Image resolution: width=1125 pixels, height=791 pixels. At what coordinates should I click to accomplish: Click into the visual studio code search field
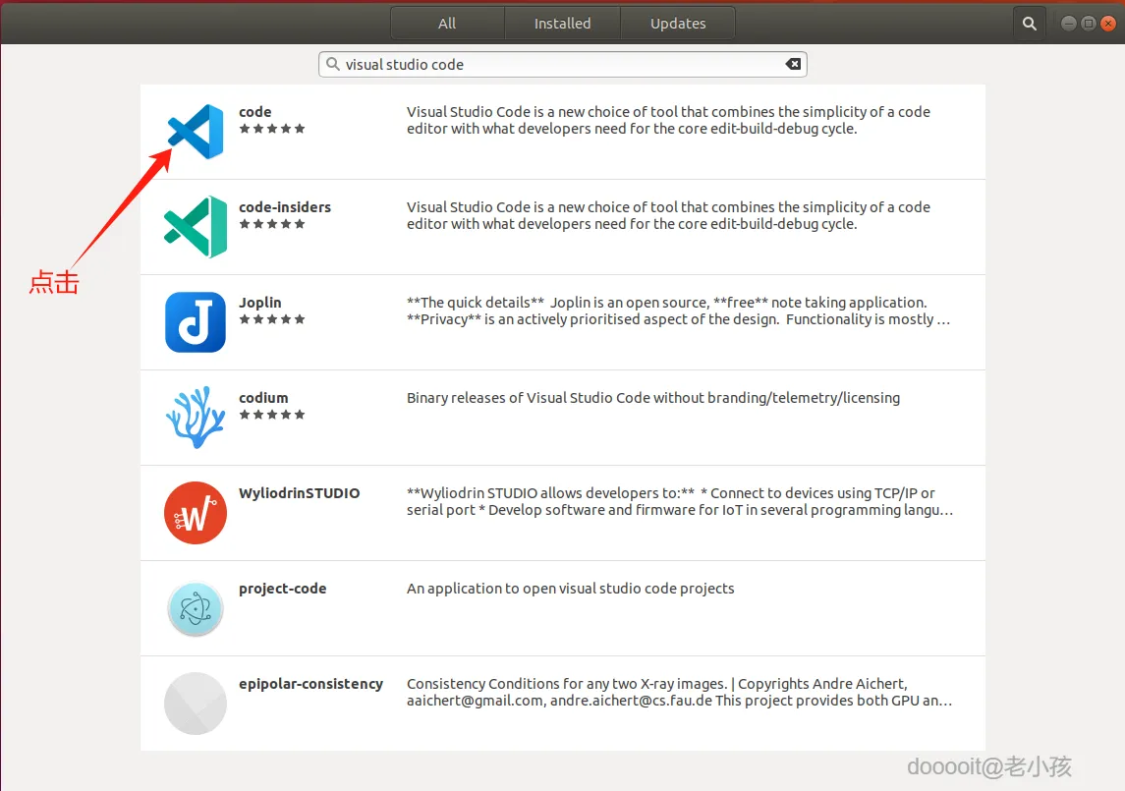point(562,64)
